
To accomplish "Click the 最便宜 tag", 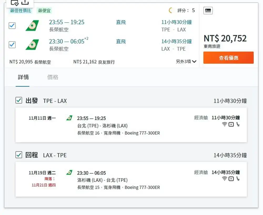I will click(44, 11).
